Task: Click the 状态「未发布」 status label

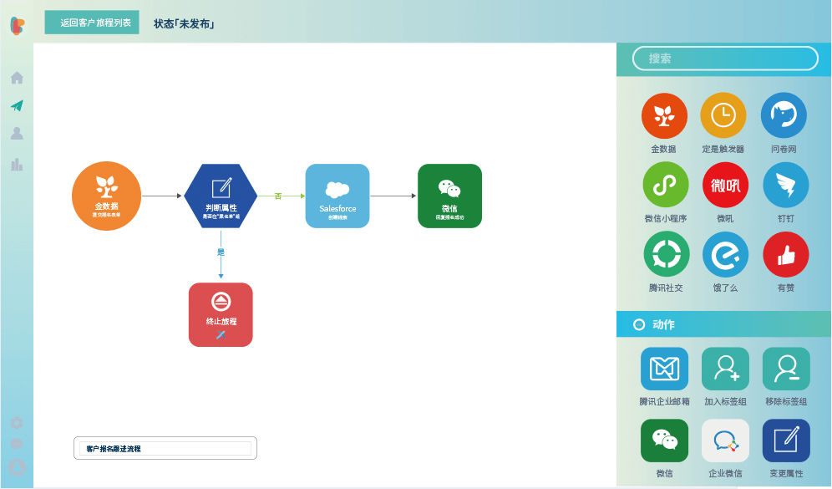Action: (x=183, y=24)
